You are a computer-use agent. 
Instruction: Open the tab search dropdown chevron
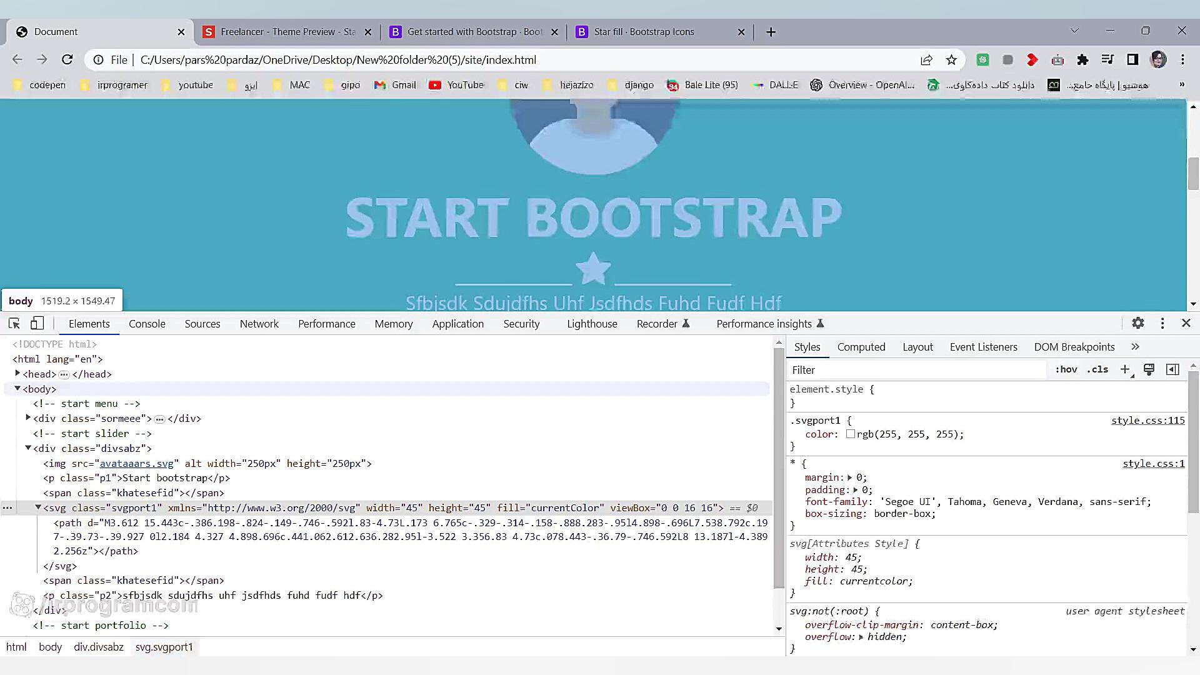(1074, 31)
